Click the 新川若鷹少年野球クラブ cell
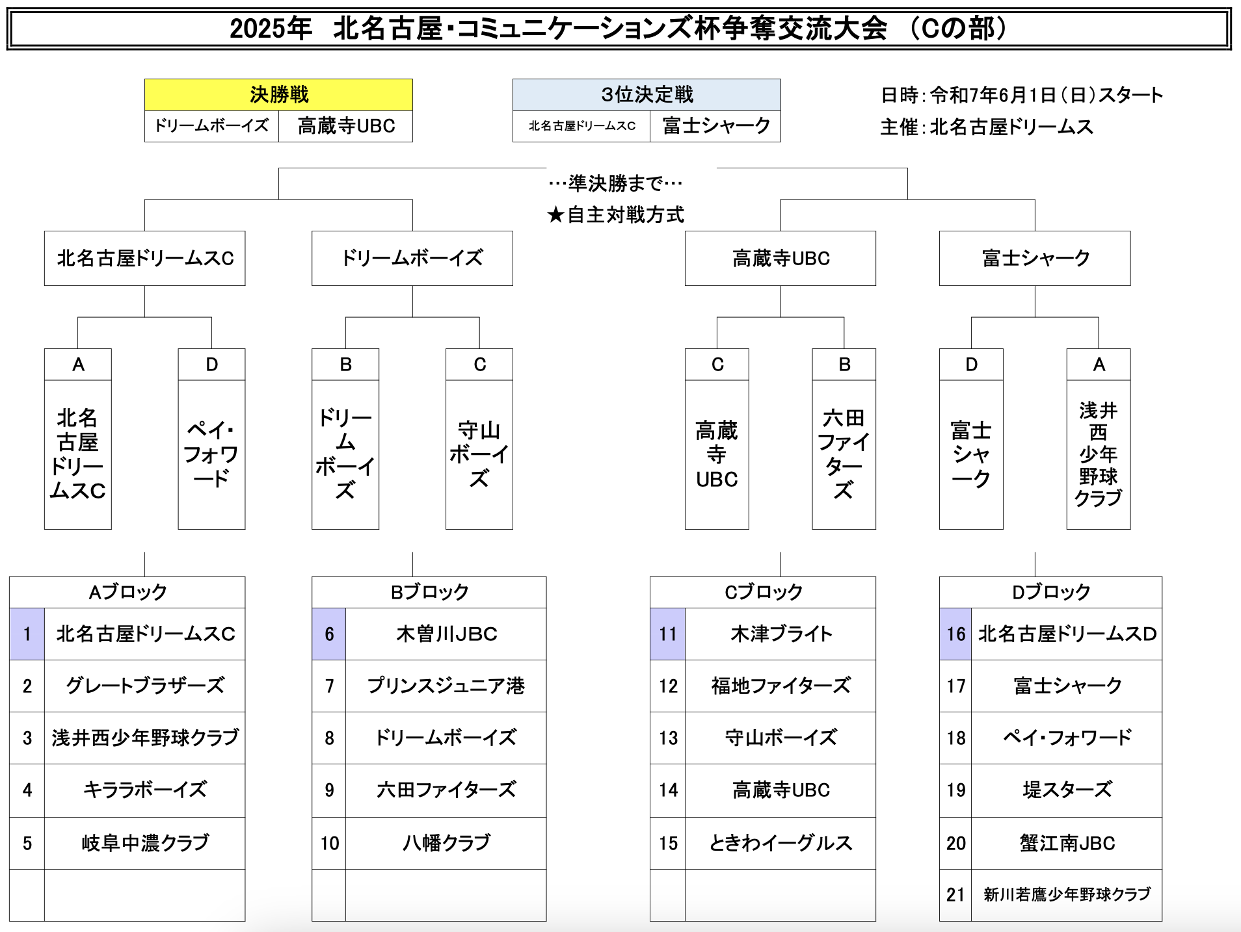This screenshot has height=932, width=1241. pos(1067,895)
